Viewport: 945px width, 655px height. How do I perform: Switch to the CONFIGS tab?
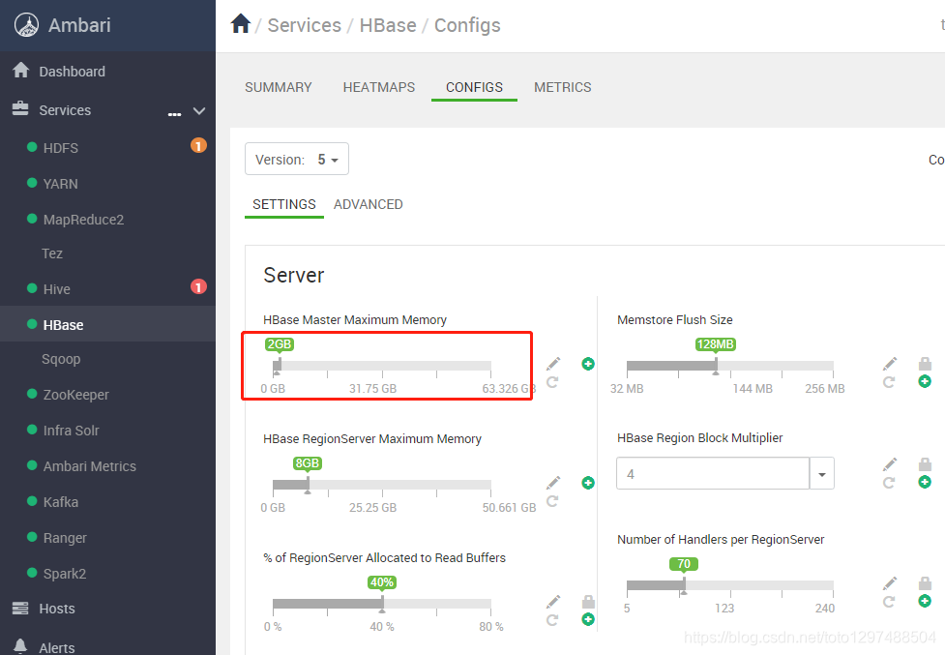pos(474,87)
